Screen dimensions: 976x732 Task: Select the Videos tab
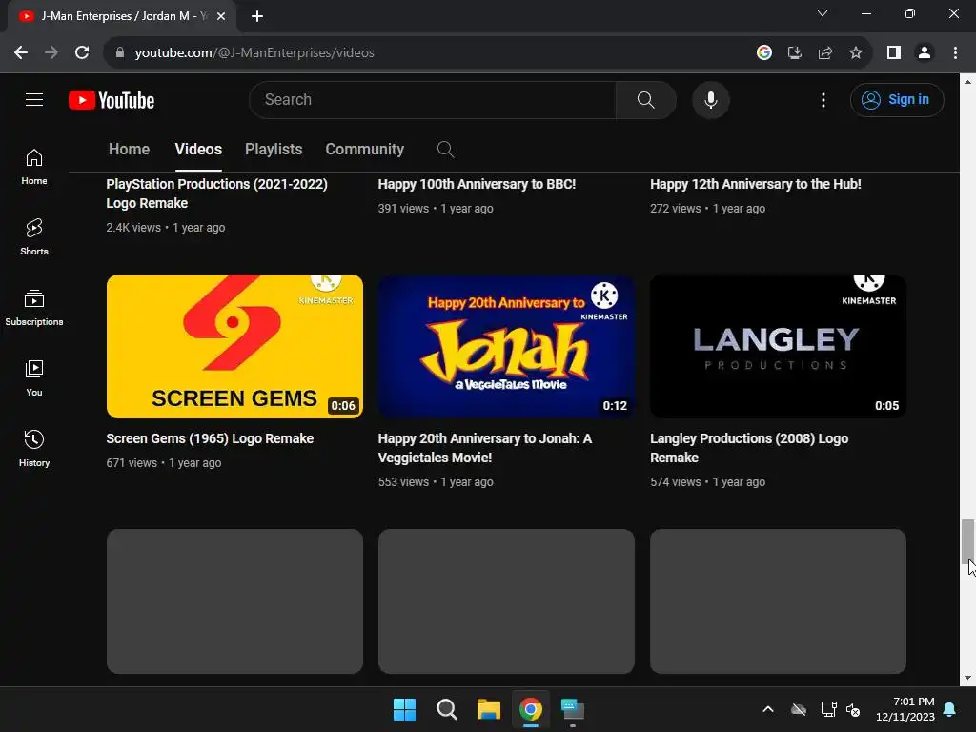pyautogui.click(x=198, y=150)
